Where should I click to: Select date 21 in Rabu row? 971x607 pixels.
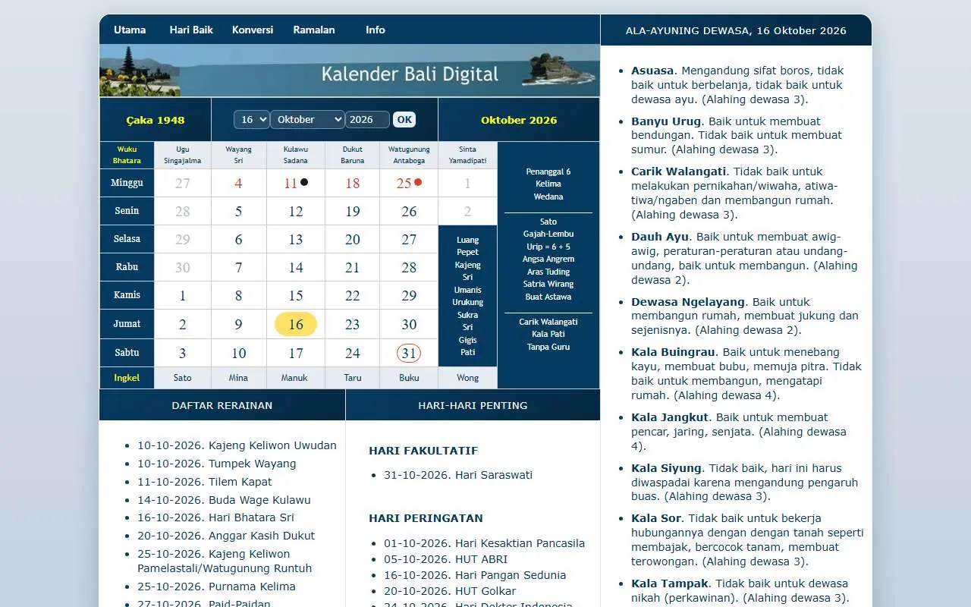click(x=353, y=267)
